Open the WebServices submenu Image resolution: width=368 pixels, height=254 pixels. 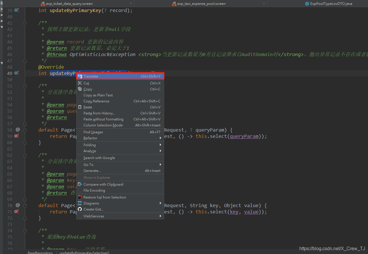[x=120, y=216]
